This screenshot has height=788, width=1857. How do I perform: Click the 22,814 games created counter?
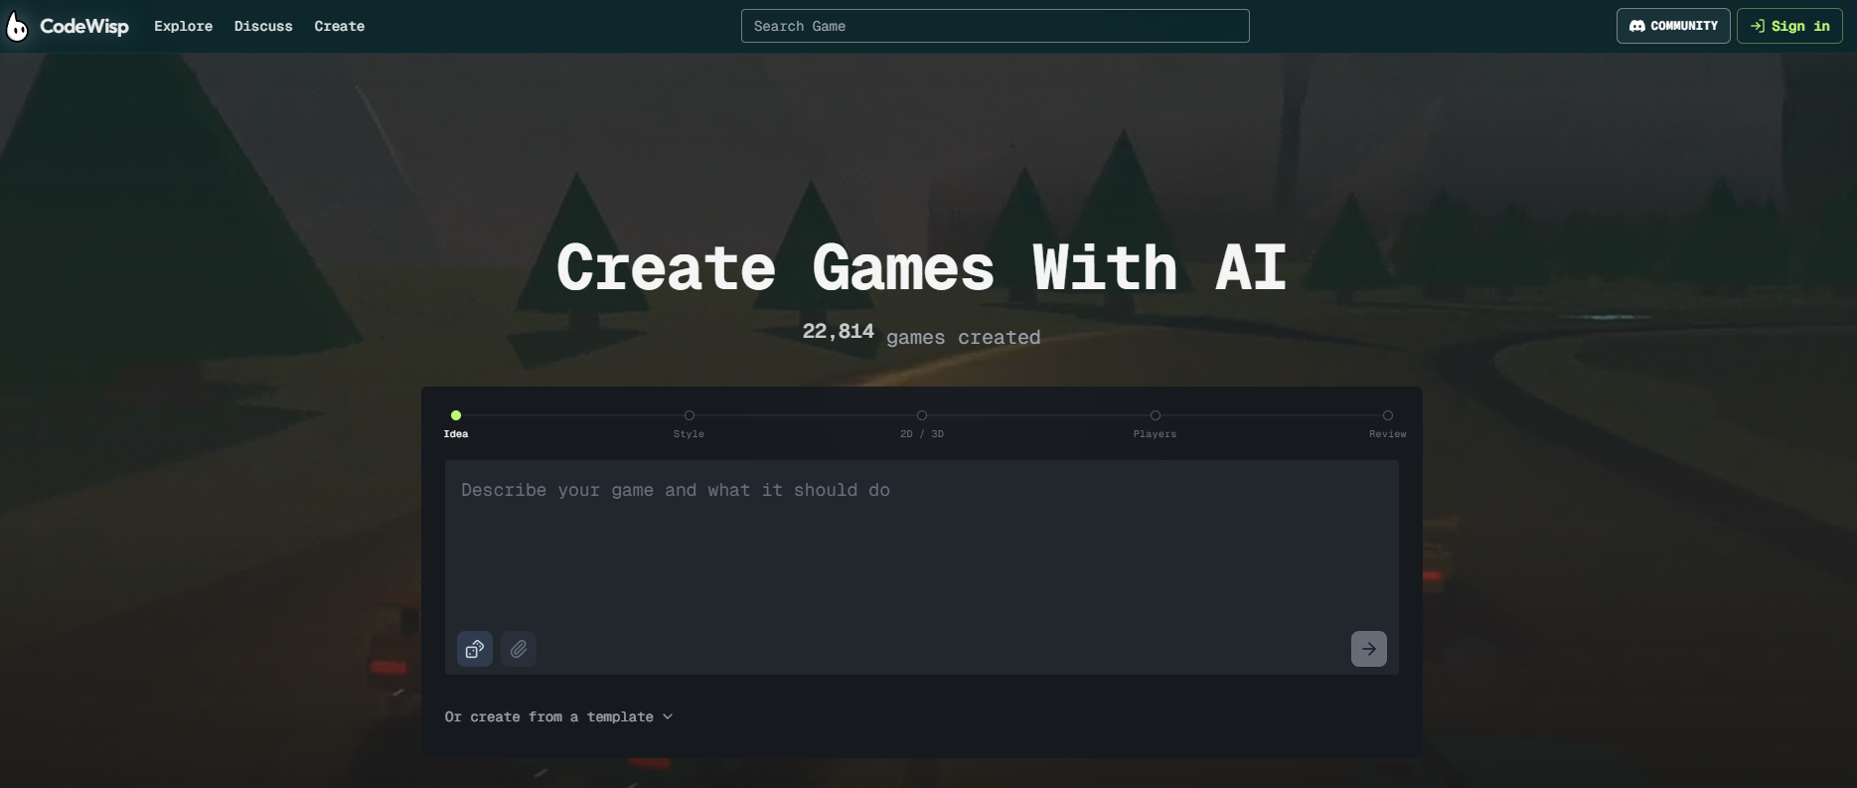pyautogui.click(x=922, y=334)
